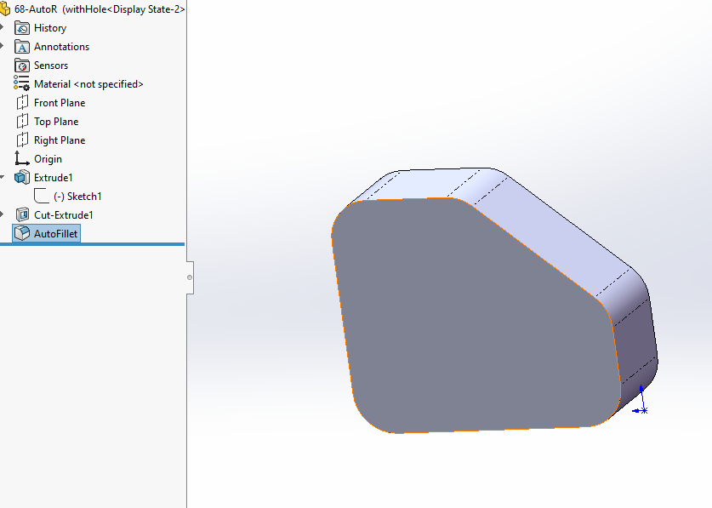Select the AutoFillet label
The height and width of the screenshot is (508, 712).
coord(56,233)
